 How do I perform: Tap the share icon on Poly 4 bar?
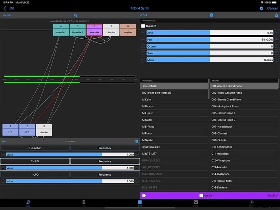pyautogui.click(x=277, y=15)
